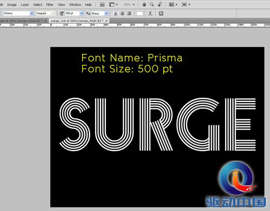Screen dimensions: 270x211
Task: Open the Window menu
Action: pyautogui.click(x=75, y=5)
